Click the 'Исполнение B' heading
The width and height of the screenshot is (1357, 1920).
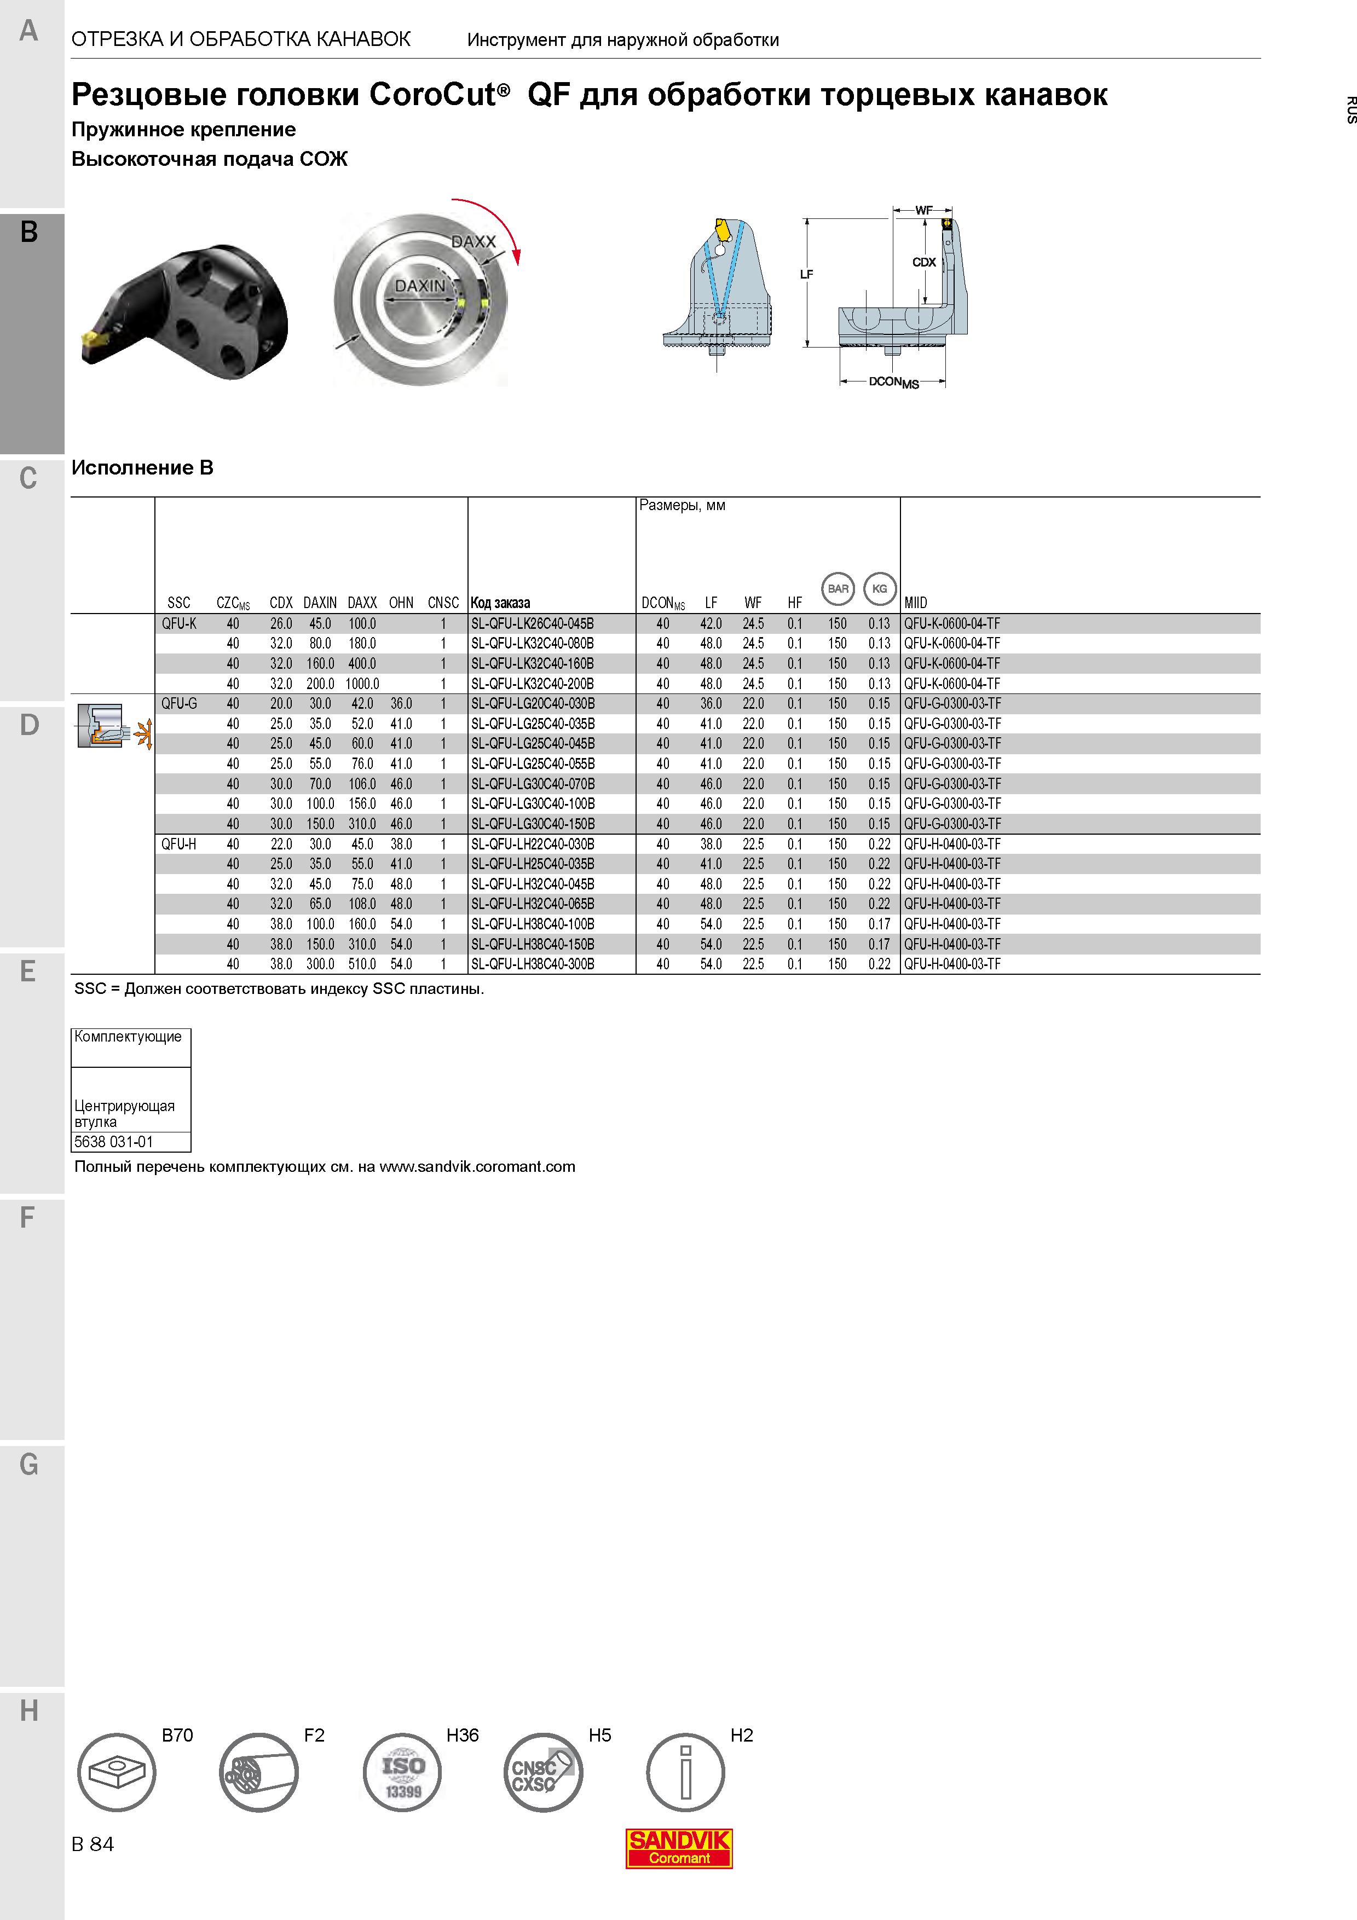coord(142,469)
